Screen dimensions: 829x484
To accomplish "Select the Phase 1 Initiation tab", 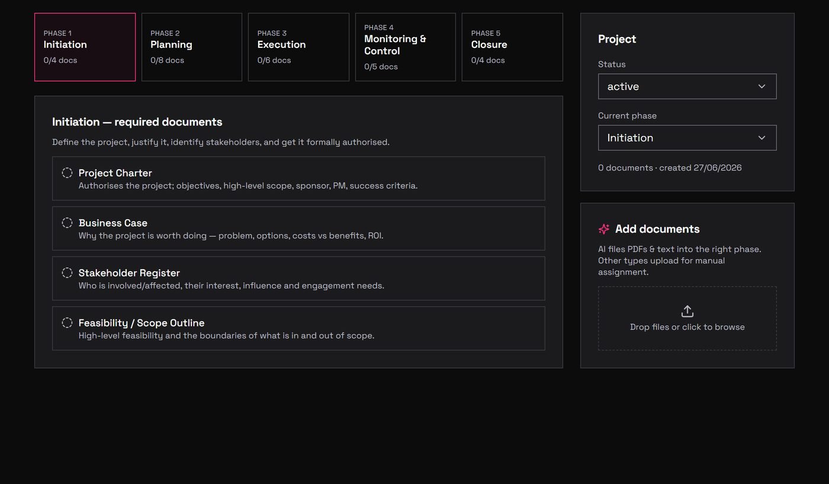I will (x=85, y=47).
